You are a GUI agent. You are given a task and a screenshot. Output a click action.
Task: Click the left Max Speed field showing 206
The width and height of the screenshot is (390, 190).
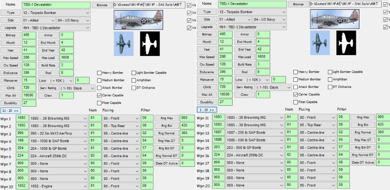click(x=29, y=58)
